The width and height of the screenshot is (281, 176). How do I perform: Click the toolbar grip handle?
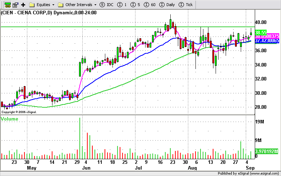click(x=1, y=5)
